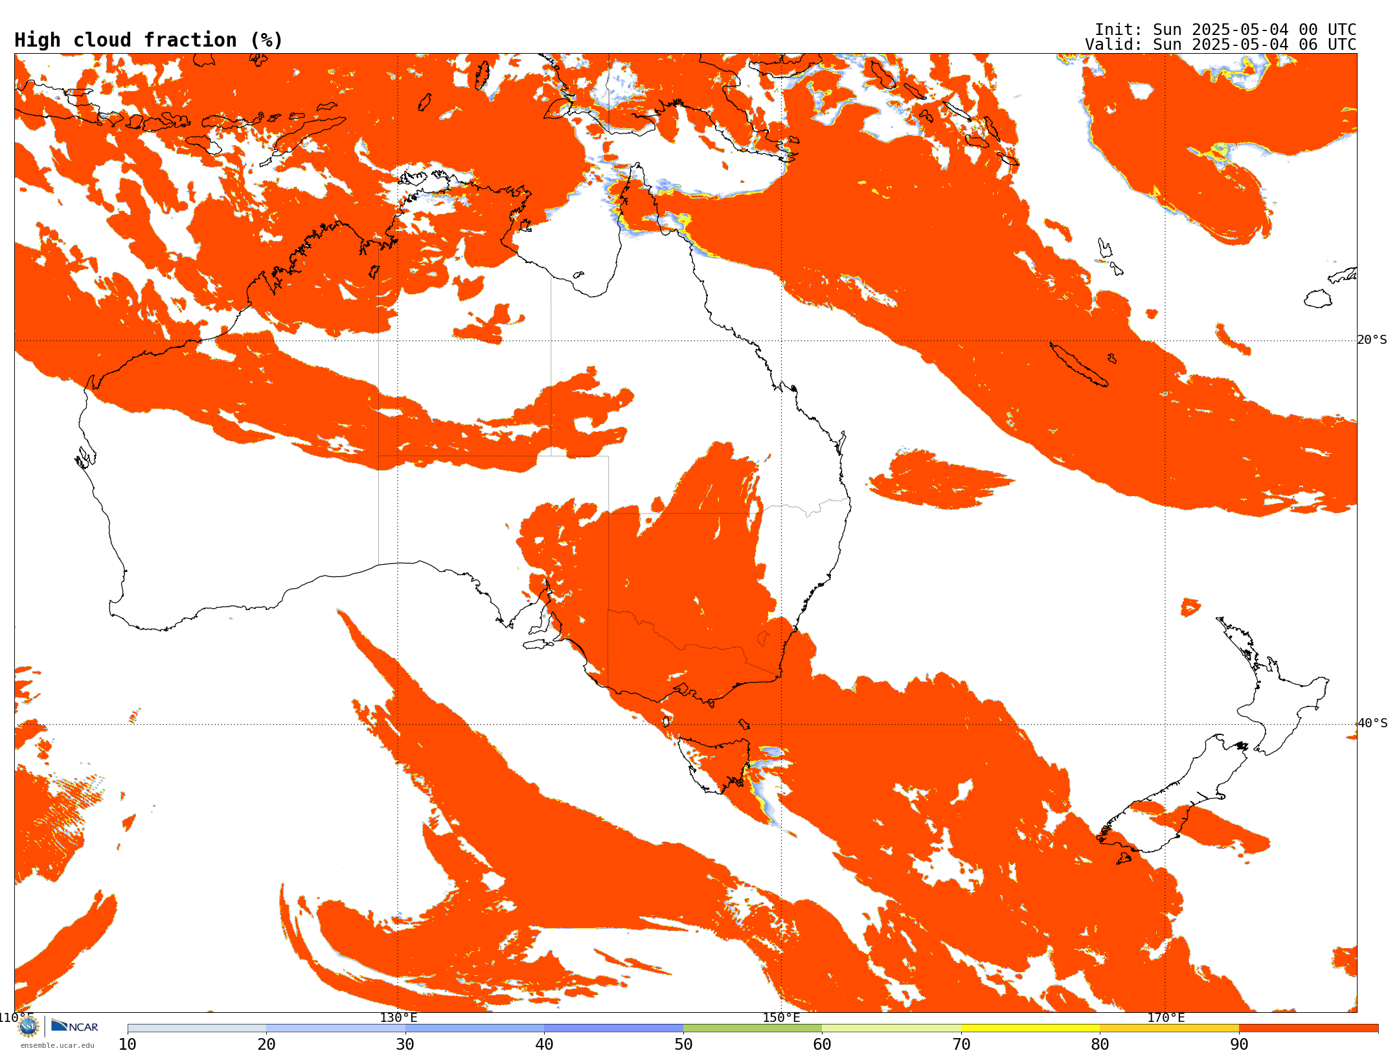1399x1053 pixels.
Task: Click the colorbar tick label 60
Action: pyautogui.click(x=822, y=1044)
